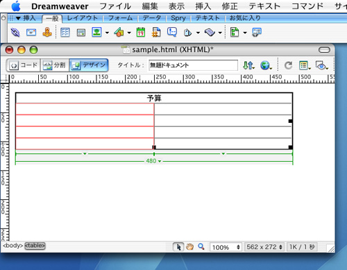Open the 480 table width menu
Viewport: 347px width, 270px height.
(x=153, y=161)
